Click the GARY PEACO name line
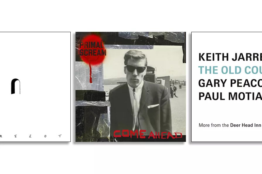Image resolution: width=262 pixels, height=174 pixels. (230, 83)
